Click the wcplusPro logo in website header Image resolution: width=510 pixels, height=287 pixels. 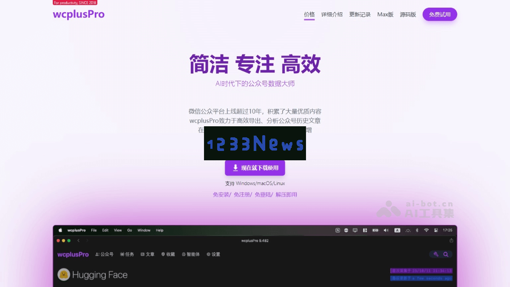79,14
